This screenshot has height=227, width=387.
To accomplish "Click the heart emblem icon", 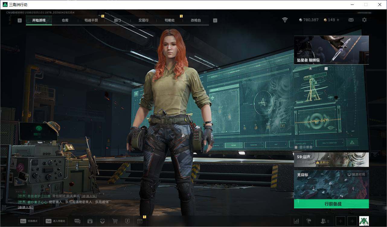I will 102,221.
